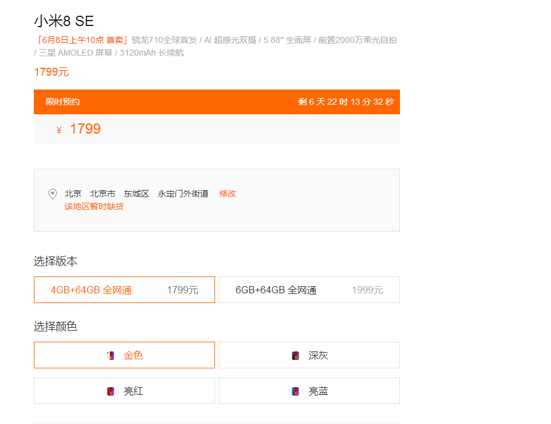The width and height of the screenshot is (551, 424).
Task: Click the ¥ symbol in the price bar
Action: 59,130
